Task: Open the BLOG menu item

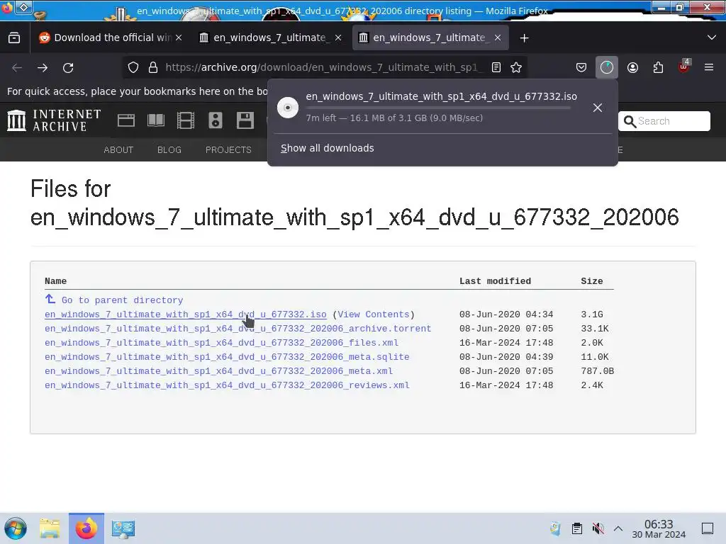Action: click(169, 150)
